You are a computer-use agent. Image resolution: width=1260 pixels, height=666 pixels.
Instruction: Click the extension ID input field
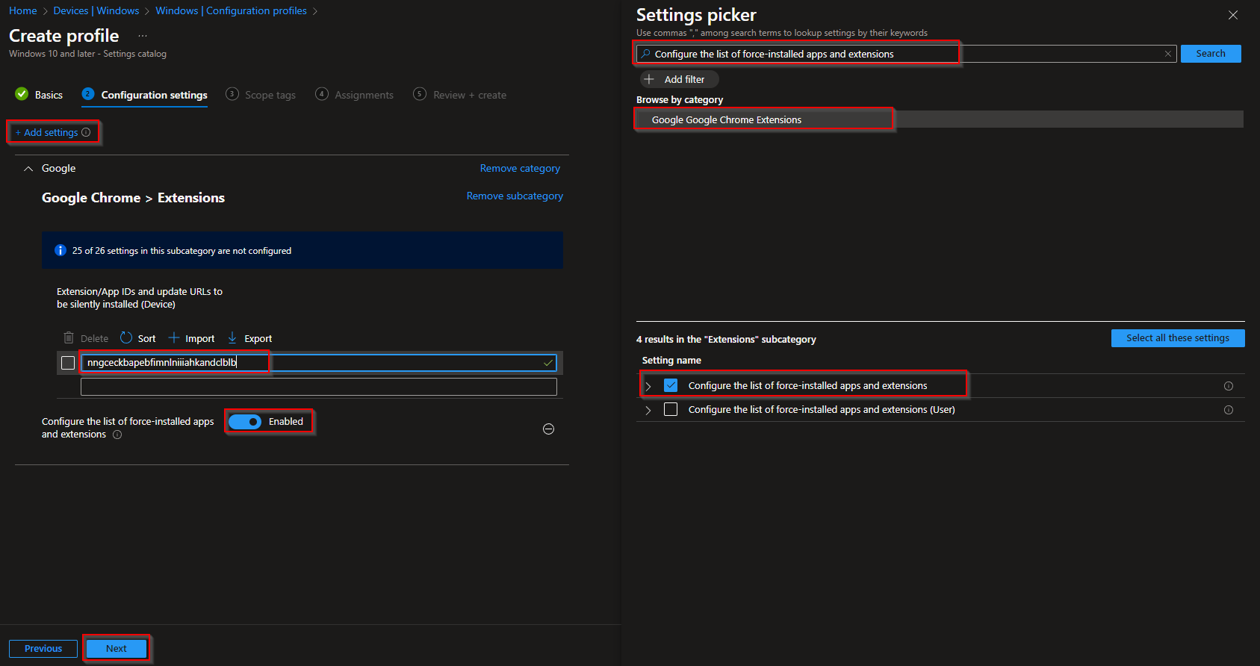(x=318, y=363)
